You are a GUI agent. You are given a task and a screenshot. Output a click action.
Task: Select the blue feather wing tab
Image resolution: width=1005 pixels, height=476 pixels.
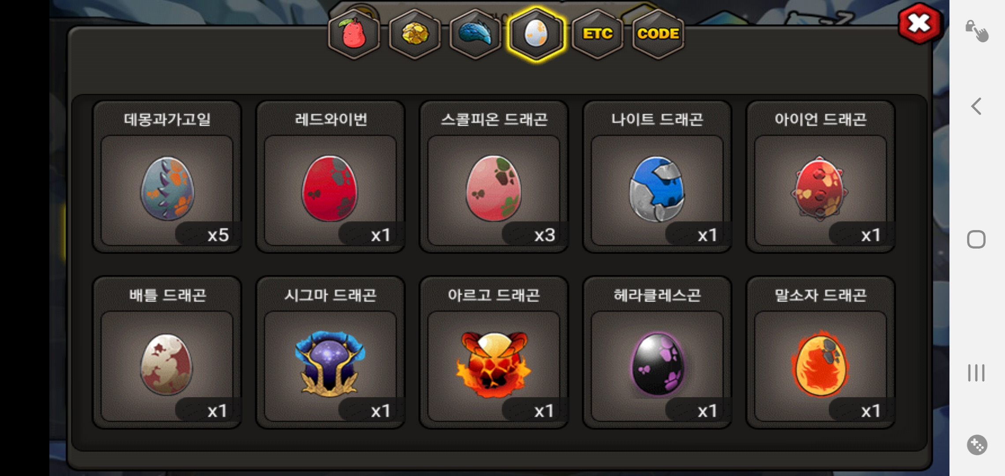[475, 34]
